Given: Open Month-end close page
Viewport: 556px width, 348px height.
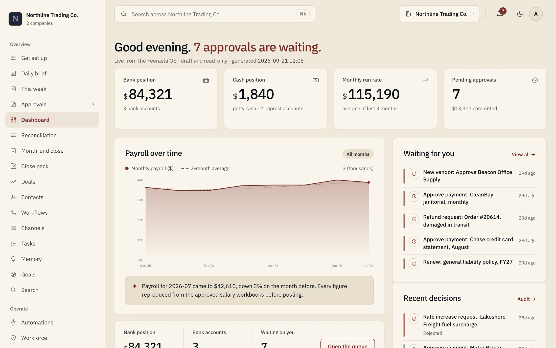Looking at the screenshot, I should [52, 151].
